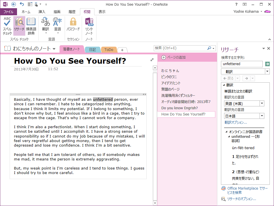This screenshot has width=274, height=206.
Task: Select the 日記 section tab
Action: (x=92, y=50)
